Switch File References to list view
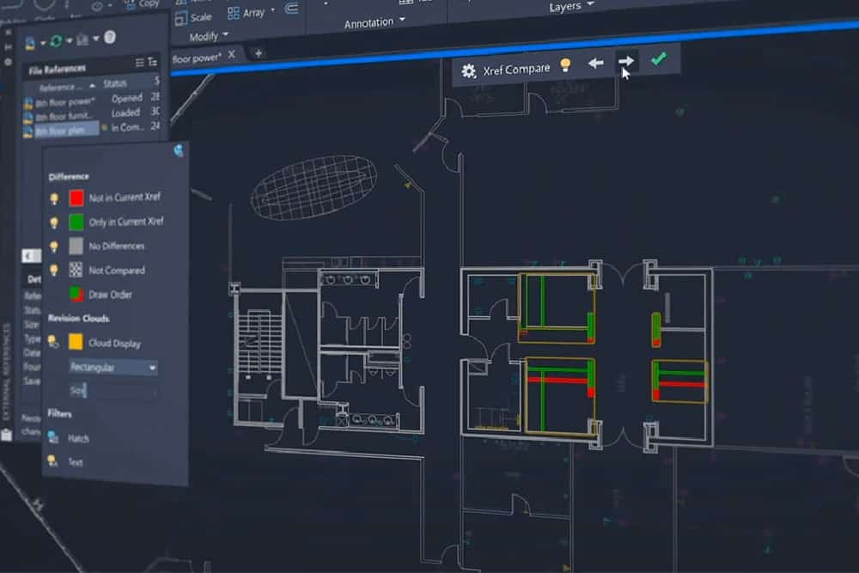Viewport: 859px width, 573px height. [x=140, y=62]
